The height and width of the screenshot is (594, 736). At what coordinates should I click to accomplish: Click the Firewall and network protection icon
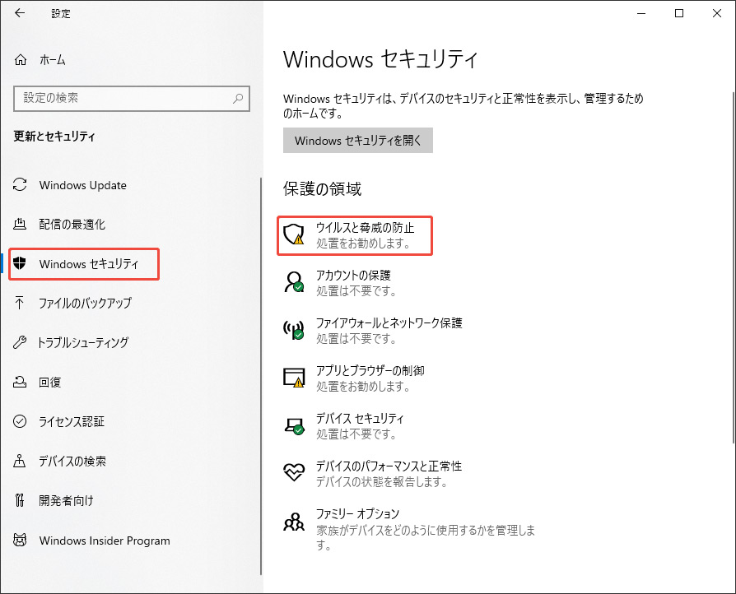pos(294,329)
